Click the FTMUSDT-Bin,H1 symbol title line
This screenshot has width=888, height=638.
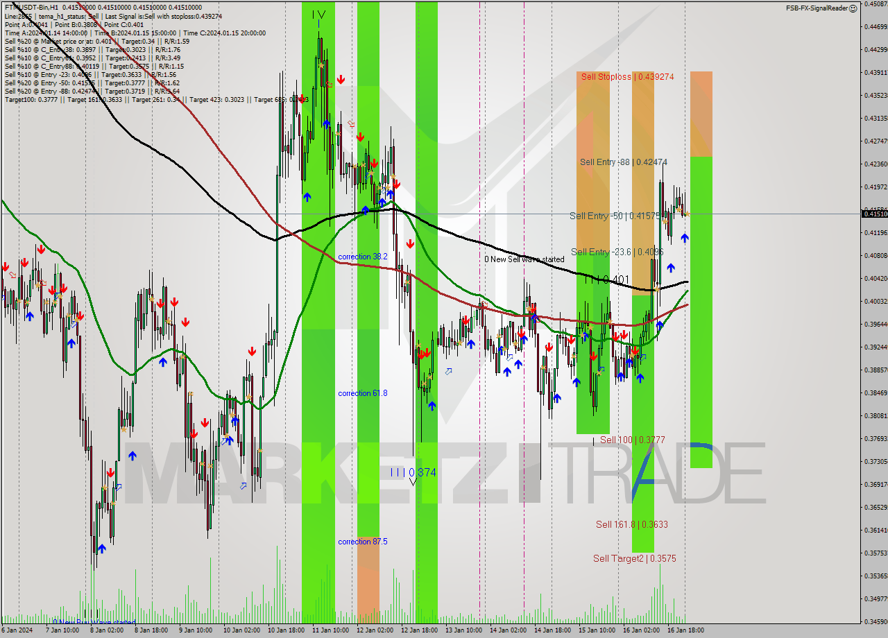tap(103, 7)
